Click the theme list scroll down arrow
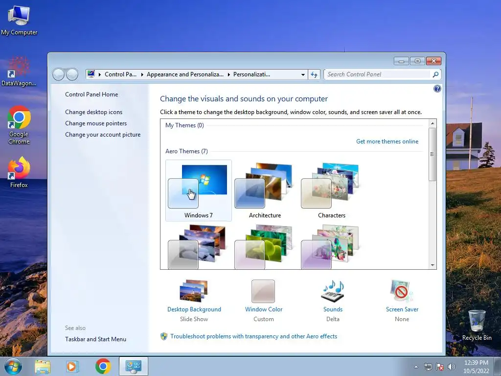 tap(433, 265)
